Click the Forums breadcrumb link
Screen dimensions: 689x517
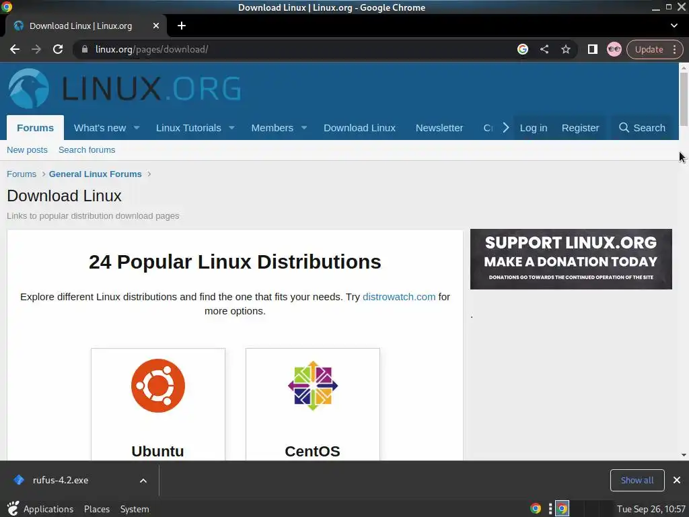[x=22, y=174]
